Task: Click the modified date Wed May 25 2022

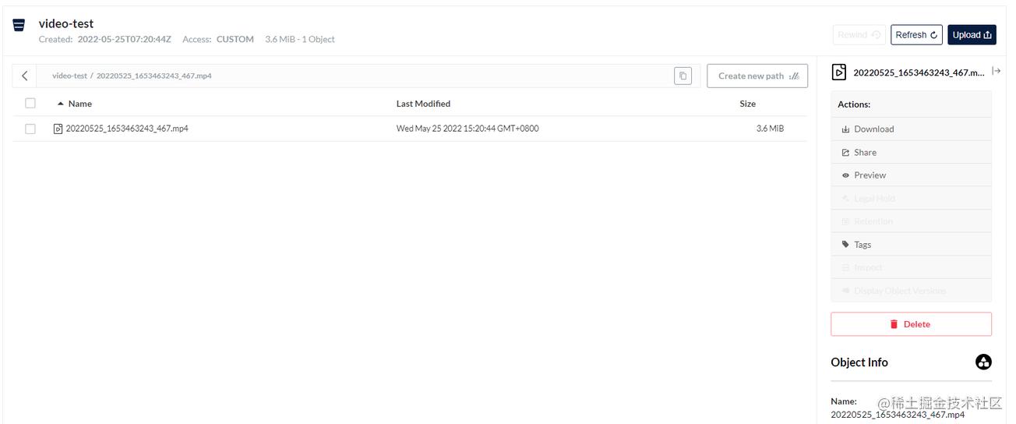Action: click(x=467, y=129)
